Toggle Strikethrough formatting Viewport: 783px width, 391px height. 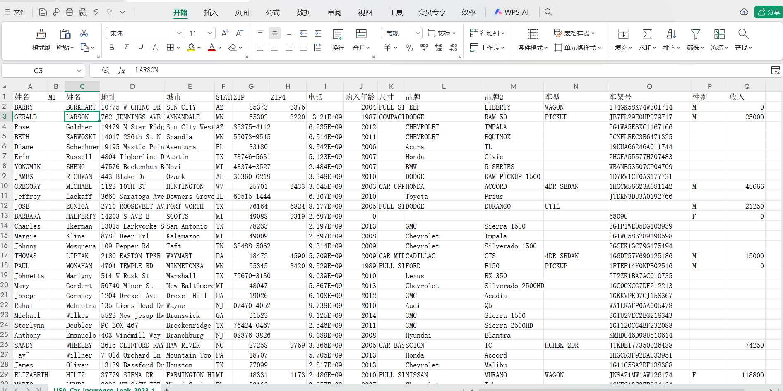click(155, 48)
